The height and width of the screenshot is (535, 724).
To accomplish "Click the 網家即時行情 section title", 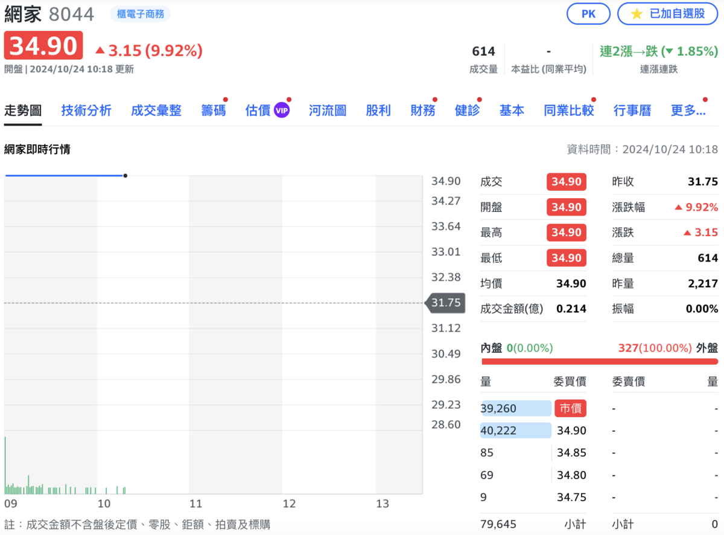I will [37, 149].
